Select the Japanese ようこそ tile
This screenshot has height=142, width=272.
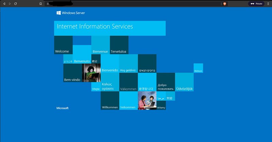point(68,59)
